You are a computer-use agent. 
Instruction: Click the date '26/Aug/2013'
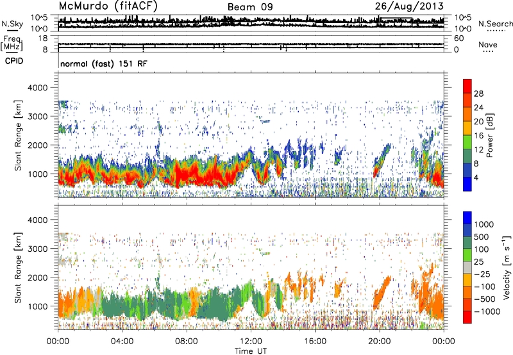(x=410, y=6)
